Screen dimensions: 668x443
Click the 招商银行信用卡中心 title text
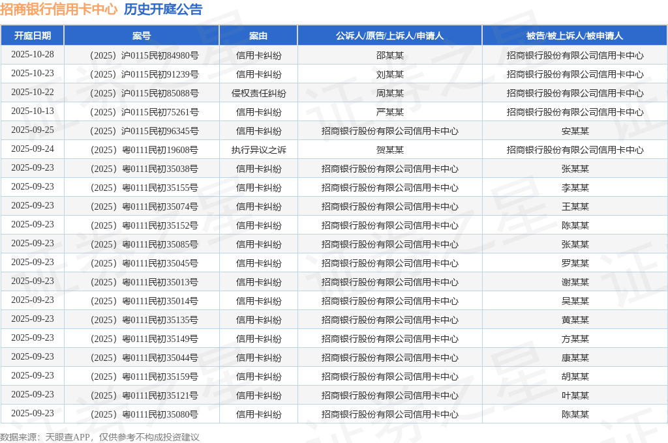pos(59,9)
